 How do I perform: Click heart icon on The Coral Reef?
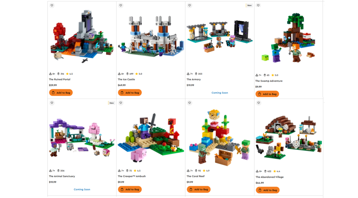pyautogui.click(x=190, y=103)
